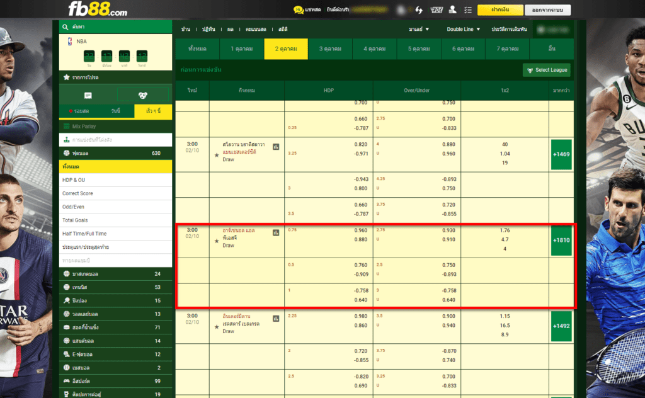This screenshot has width=645, height=398.
Task: Select the 3 October date tab
Action: 330,49
